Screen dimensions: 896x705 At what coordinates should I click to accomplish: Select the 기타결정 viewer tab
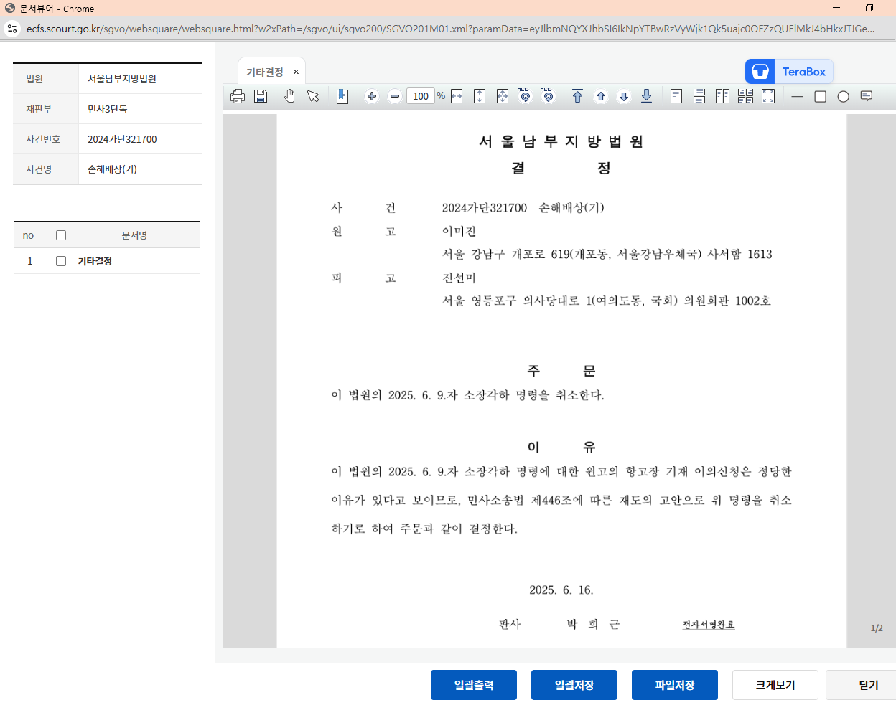click(x=264, y=70)
